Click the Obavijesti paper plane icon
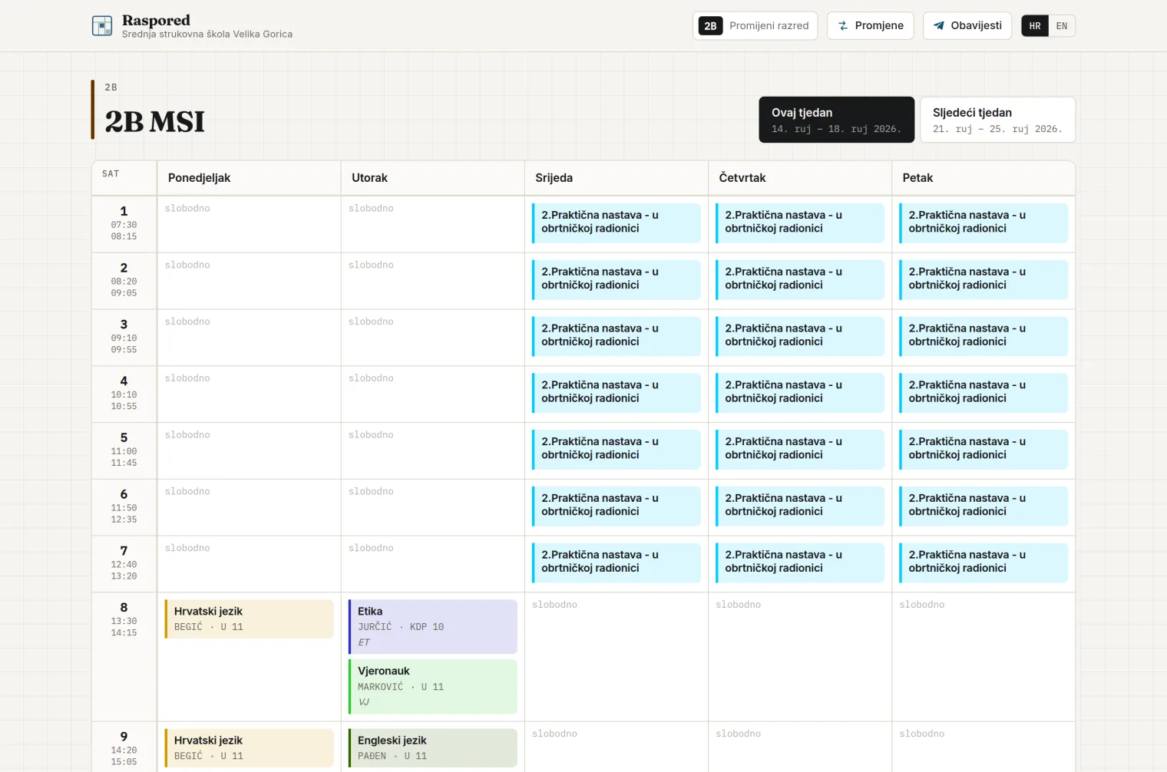Screen dimensions: 1167x772 (938, 25)
